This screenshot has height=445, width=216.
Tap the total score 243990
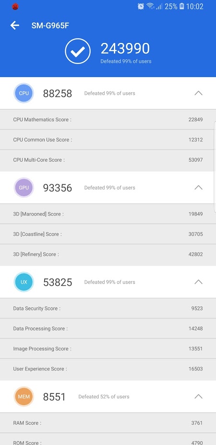point(125,49)
